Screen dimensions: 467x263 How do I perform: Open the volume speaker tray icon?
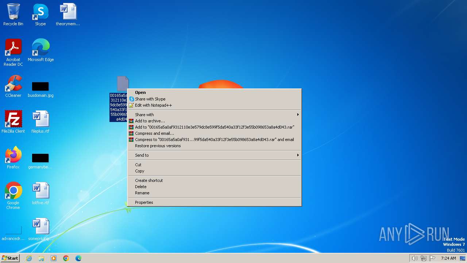tap(414, 258)
